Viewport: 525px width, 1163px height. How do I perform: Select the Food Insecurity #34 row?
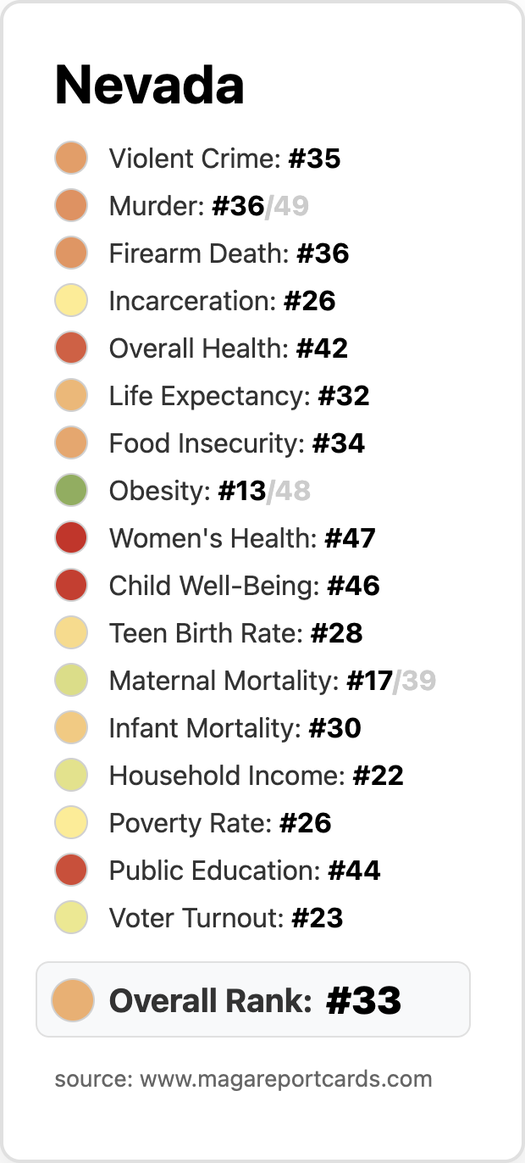point(209,443)
